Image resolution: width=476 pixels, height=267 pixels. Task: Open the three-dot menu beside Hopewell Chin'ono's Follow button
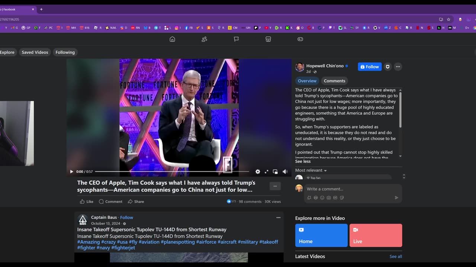point(398,67)
